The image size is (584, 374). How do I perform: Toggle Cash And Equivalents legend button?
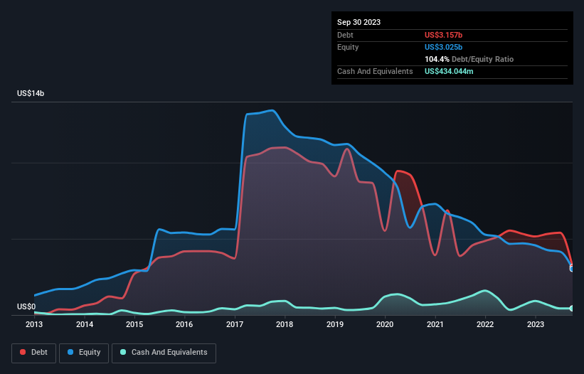point(164,353)
